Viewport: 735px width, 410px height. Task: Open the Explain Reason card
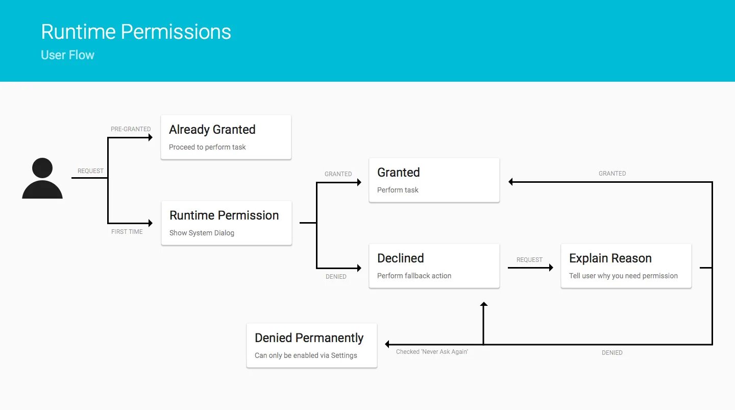626,266
